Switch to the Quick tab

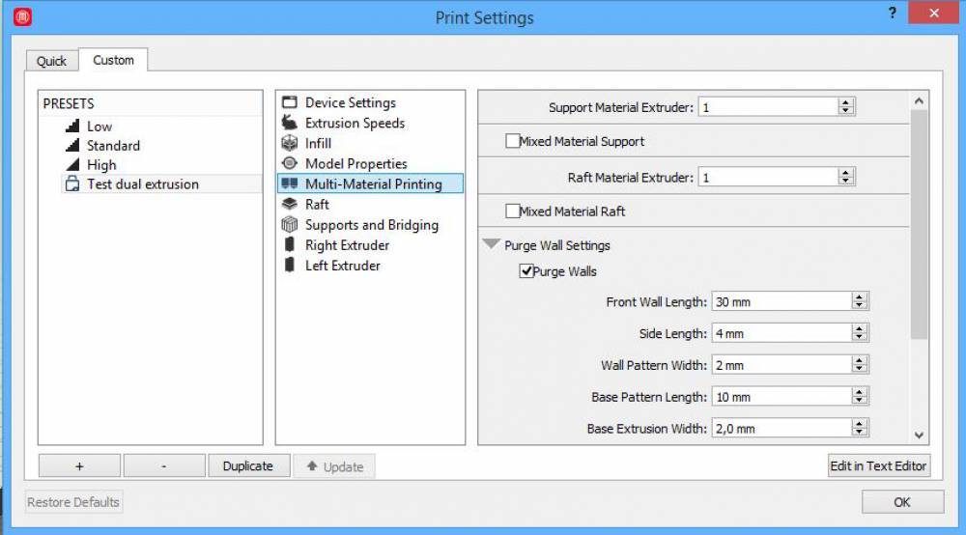point(51,61)
